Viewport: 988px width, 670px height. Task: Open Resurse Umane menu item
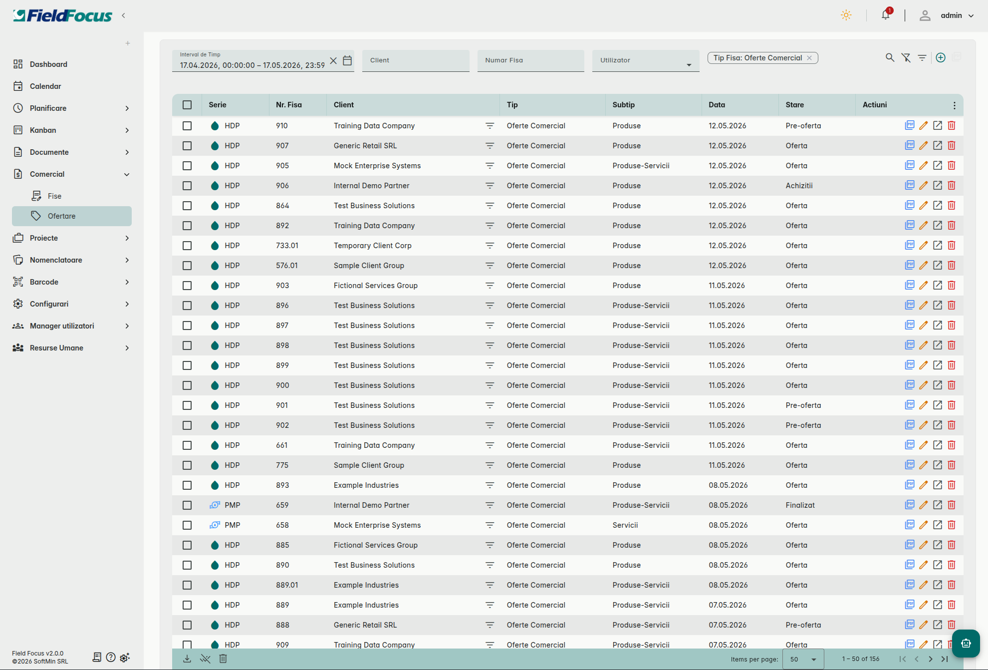coord(72,348)
